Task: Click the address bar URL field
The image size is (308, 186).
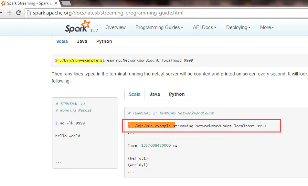Action: [162, 13]
